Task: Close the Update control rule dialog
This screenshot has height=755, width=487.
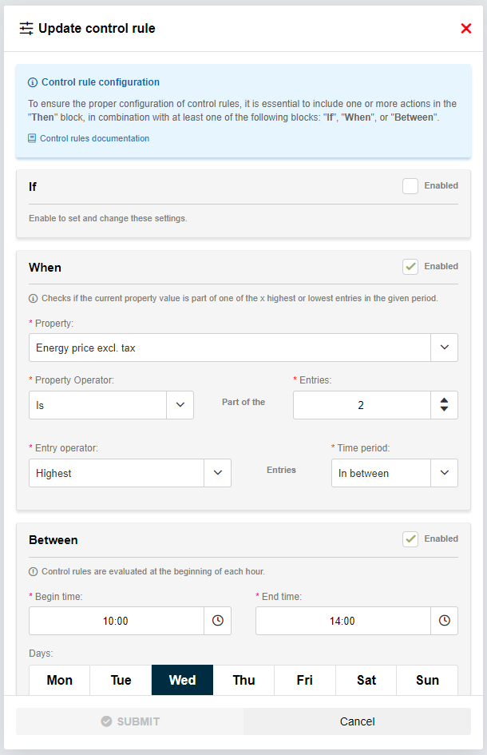Action: 466,29
